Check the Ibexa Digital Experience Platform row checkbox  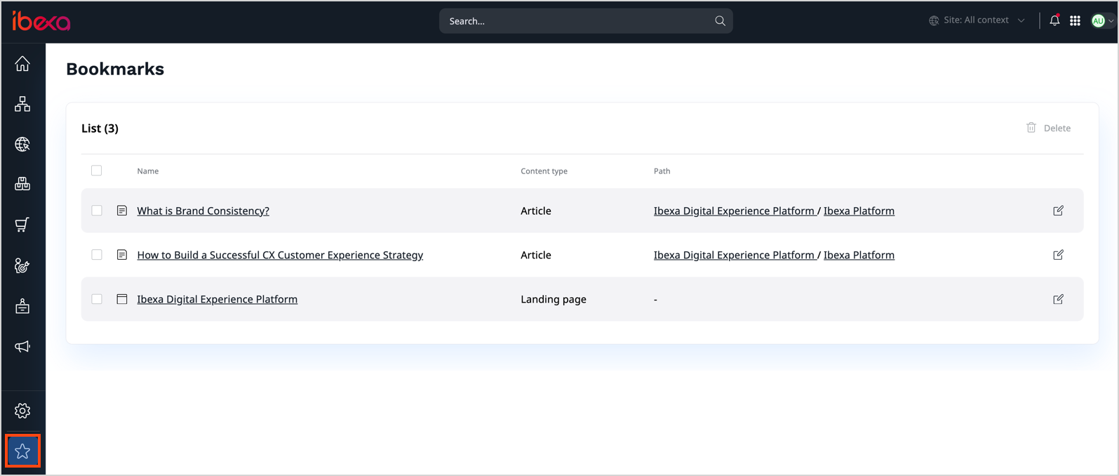(x=97, y=299)
